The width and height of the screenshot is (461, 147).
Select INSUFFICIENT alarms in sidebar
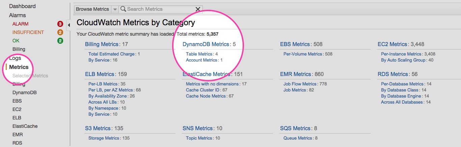[x=28, y=32]
